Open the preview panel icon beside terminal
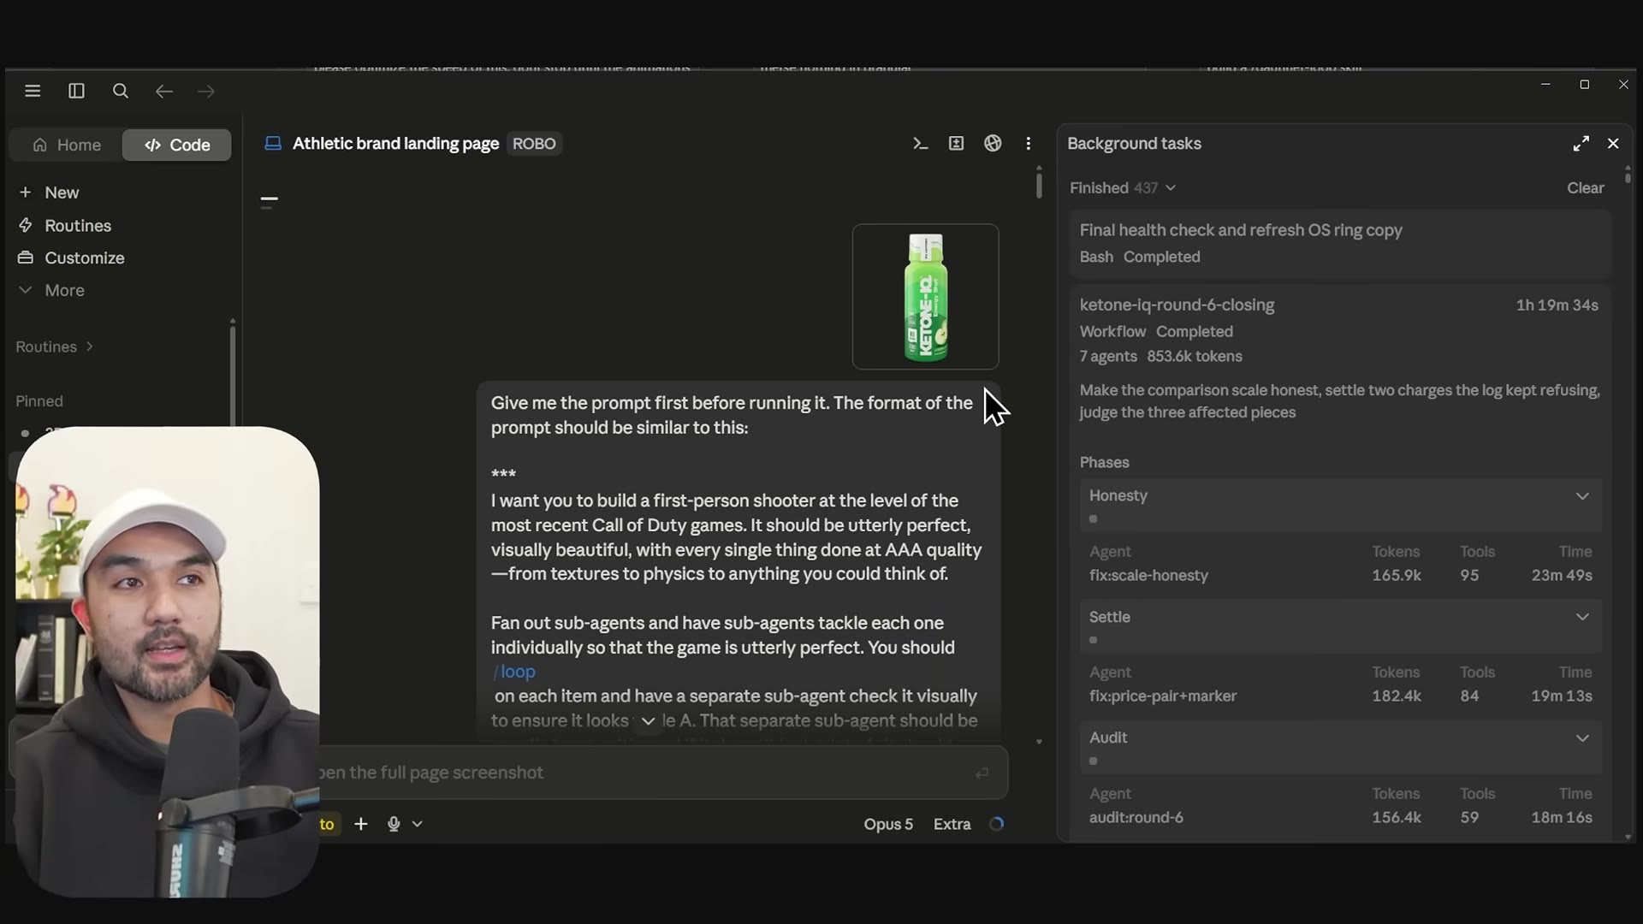The height and width of the screenshot is (924, 1643). 956,144
